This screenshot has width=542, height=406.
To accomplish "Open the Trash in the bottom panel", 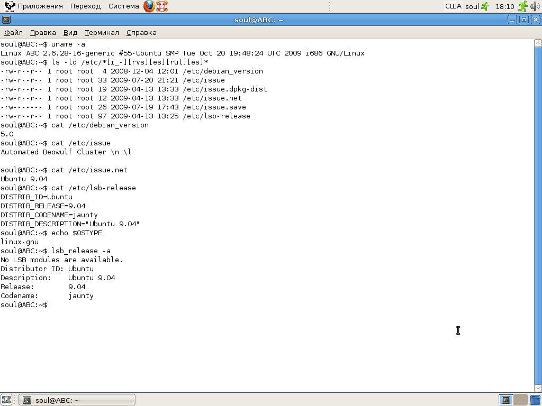I will click(536, 400).
